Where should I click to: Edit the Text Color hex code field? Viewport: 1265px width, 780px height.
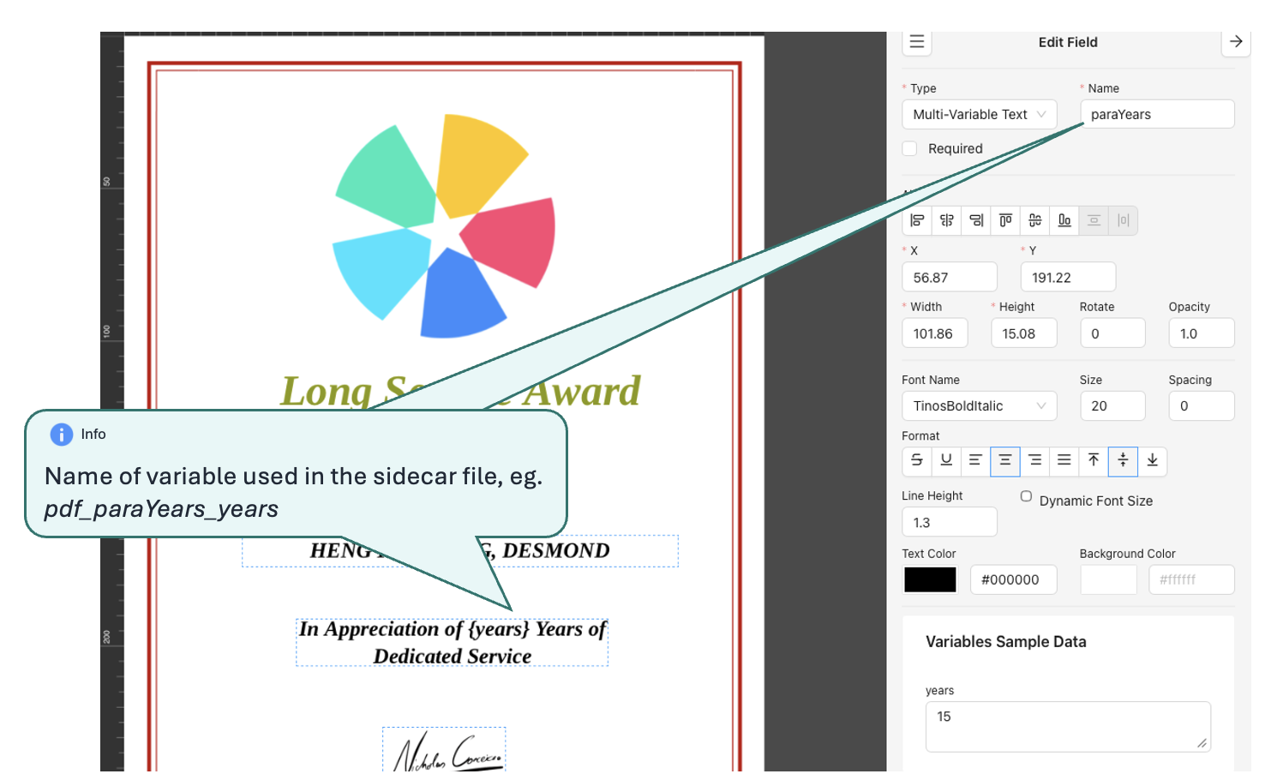[1014, 579]
